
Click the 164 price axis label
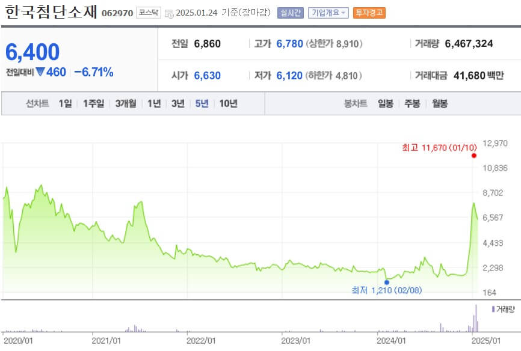(x=489, y=293)
